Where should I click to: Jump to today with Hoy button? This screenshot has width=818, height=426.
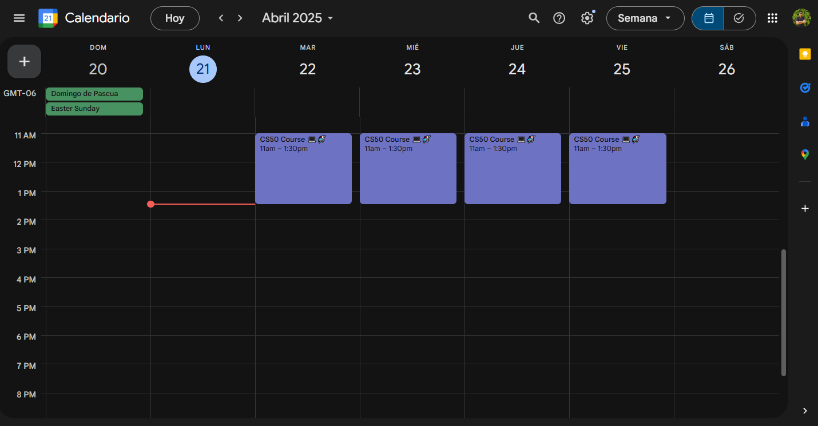pyautogui.click(x=175, y=18)
